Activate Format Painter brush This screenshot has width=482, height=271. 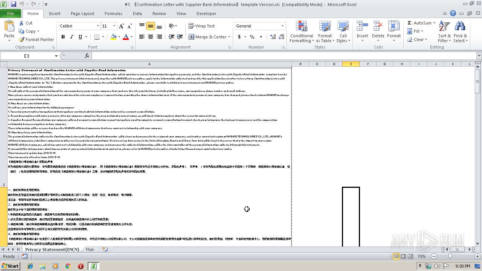(36, 40)
